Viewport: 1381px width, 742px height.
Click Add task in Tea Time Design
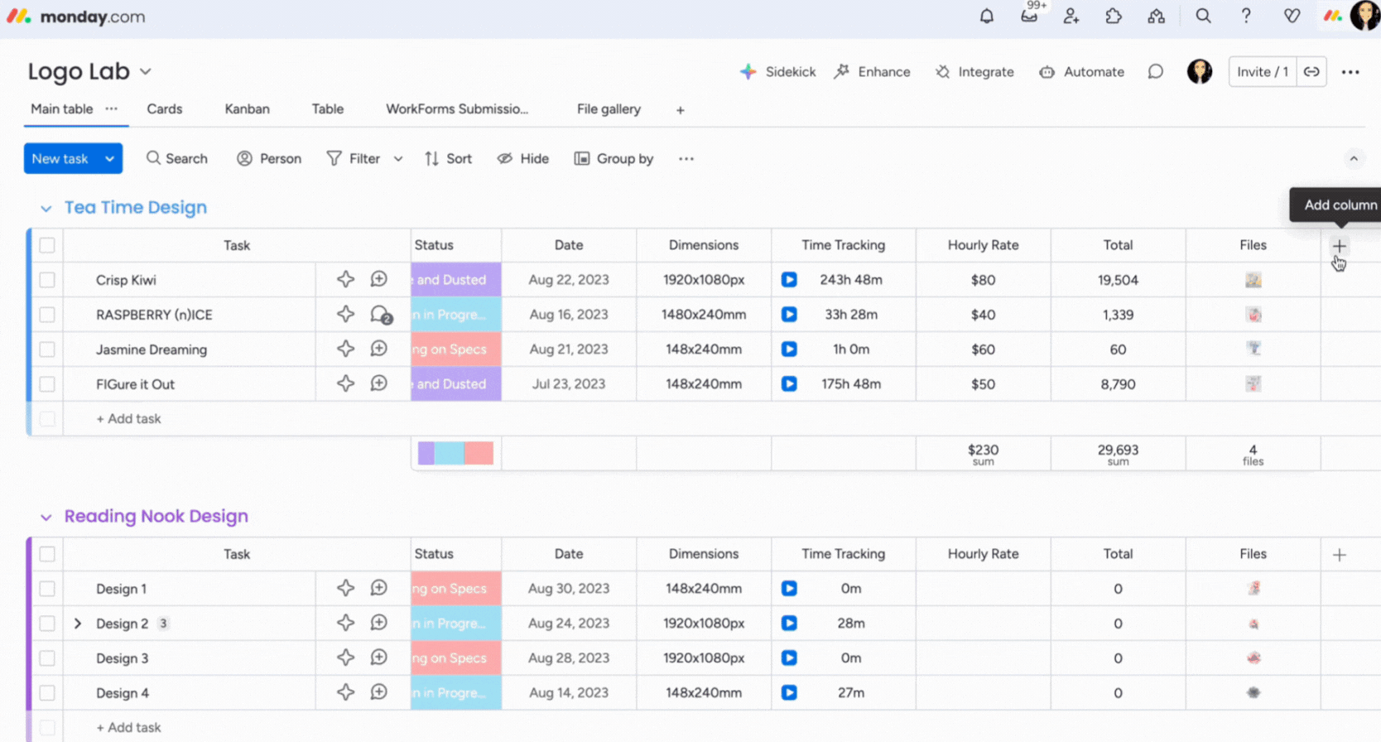(128, 419)
